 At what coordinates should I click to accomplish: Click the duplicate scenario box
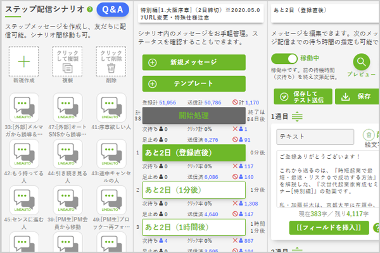pyautogui.click(x=67, y=61)
